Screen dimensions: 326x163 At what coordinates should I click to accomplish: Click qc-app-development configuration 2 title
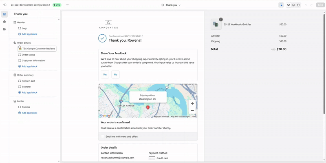[30, 5]
